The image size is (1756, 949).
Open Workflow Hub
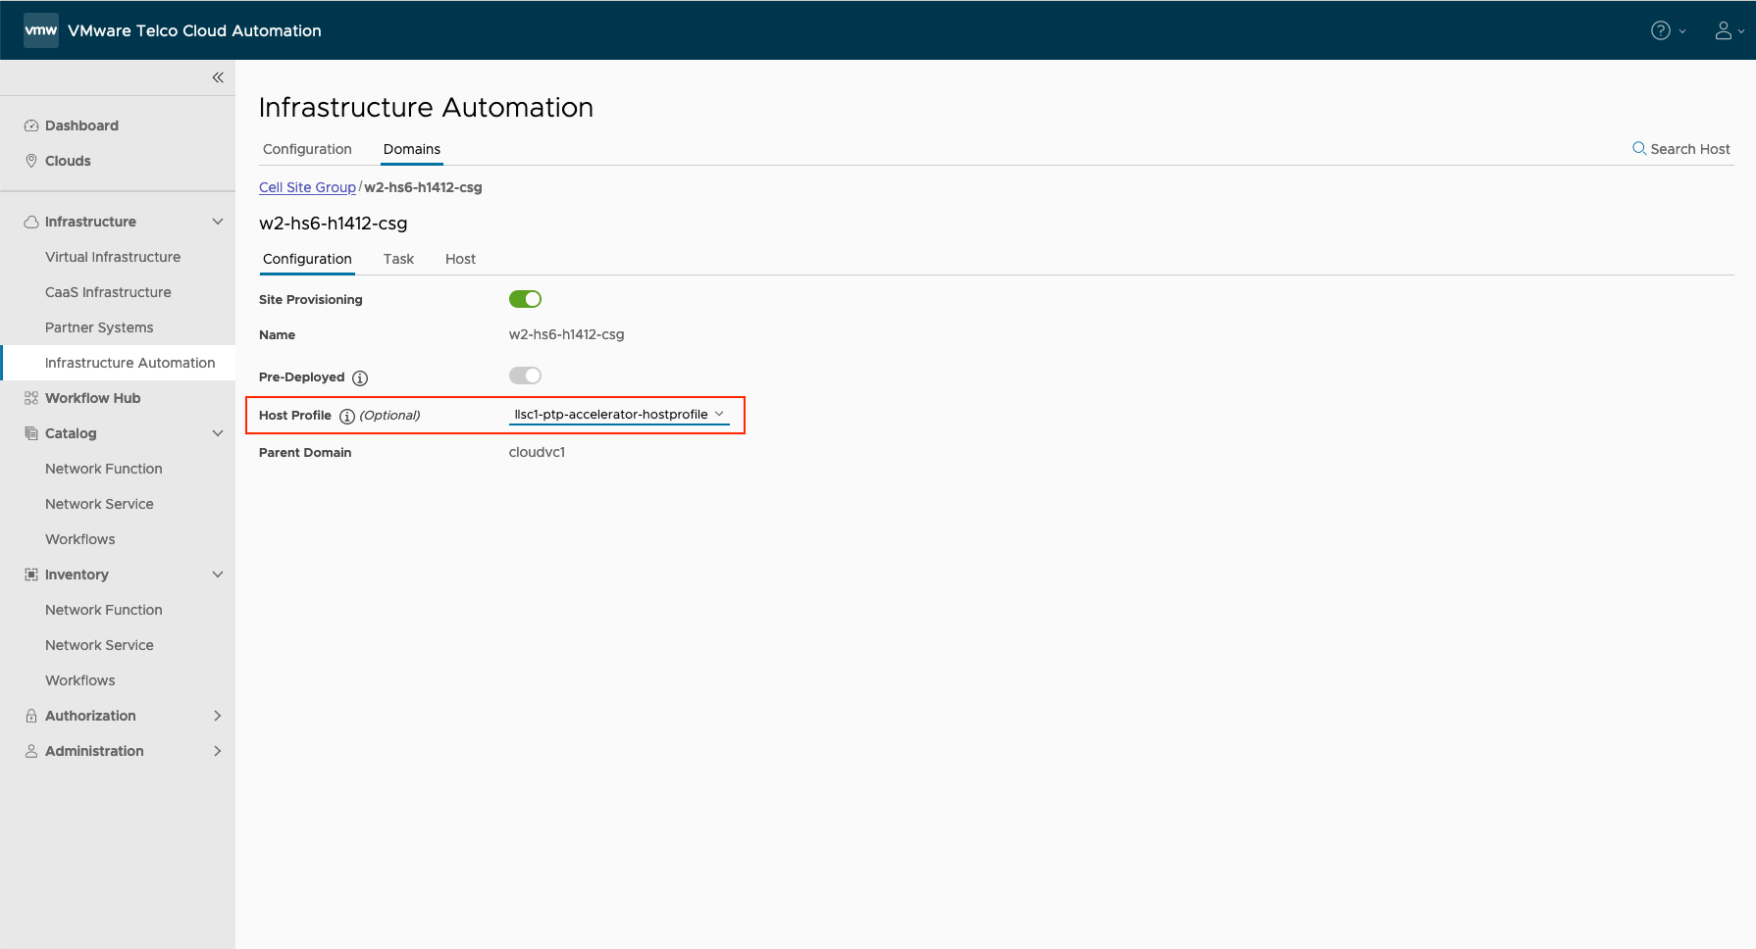tap(92, 398)
